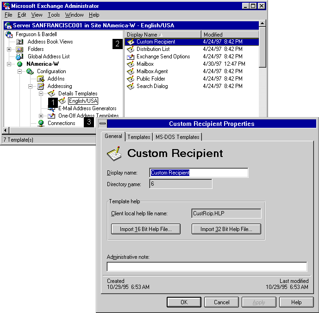Click the NAmerica-W site globe icon

click(x=20, y=64)
